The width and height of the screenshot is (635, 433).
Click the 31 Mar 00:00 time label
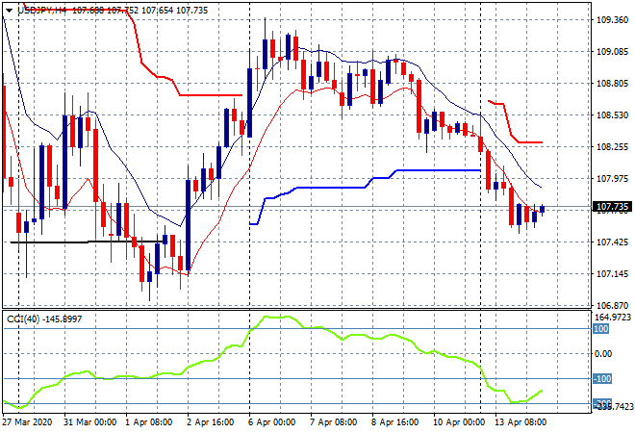point(89,422)
